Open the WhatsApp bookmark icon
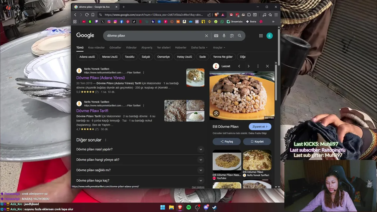 pos(222,21)
